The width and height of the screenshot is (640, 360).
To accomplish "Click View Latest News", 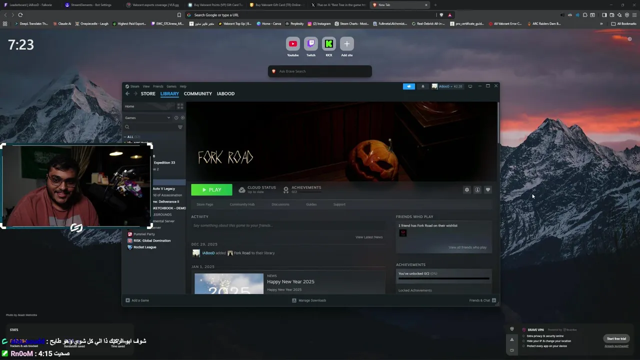I will pos(369,237).
